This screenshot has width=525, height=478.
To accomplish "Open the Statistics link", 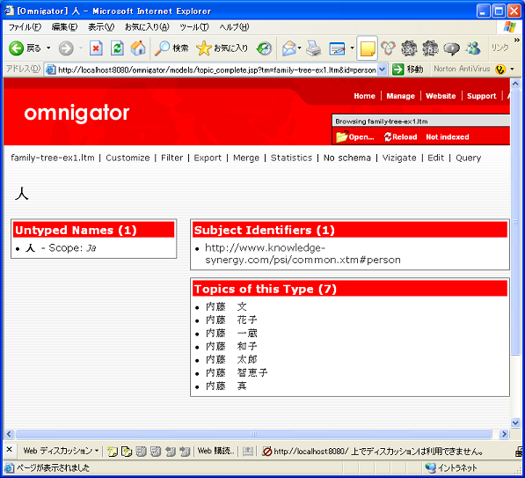I will click(291, 158).
